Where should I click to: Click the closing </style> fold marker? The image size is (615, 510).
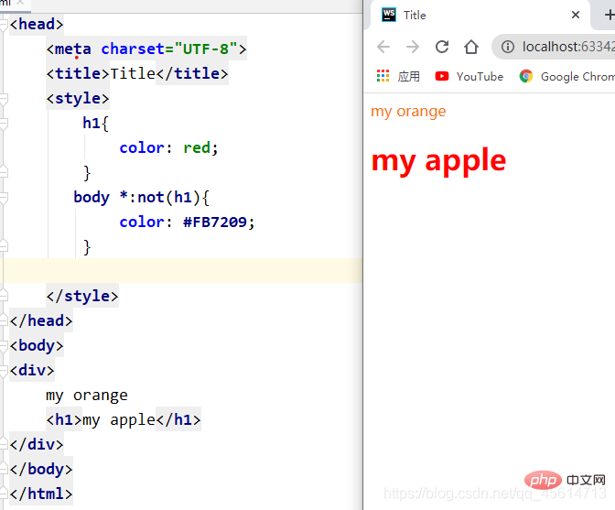pos(4,296)
